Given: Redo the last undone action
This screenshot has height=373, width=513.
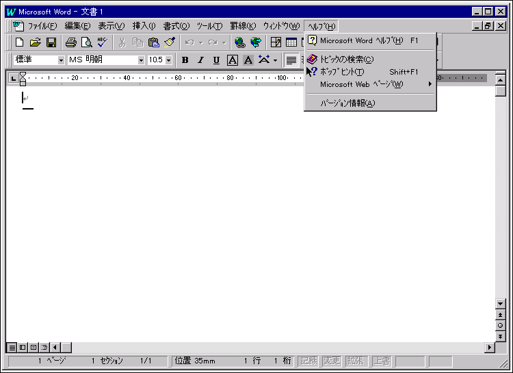Looking at the screenshot, I should [x=213, y=42].
